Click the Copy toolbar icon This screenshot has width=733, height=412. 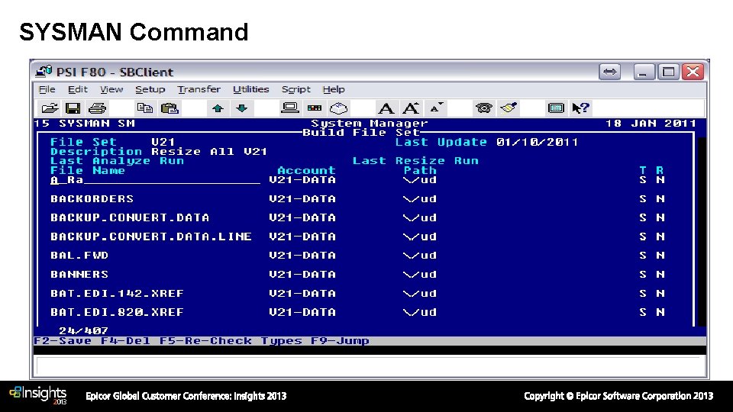coord(144,108)
